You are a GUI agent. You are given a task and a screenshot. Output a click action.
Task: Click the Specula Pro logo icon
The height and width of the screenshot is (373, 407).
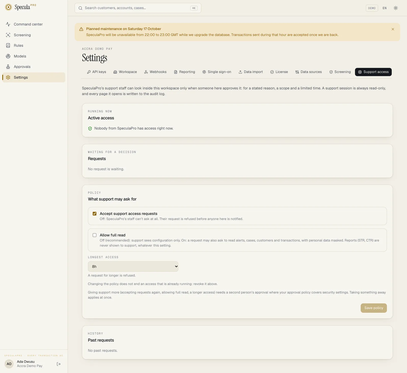(8, 7)
